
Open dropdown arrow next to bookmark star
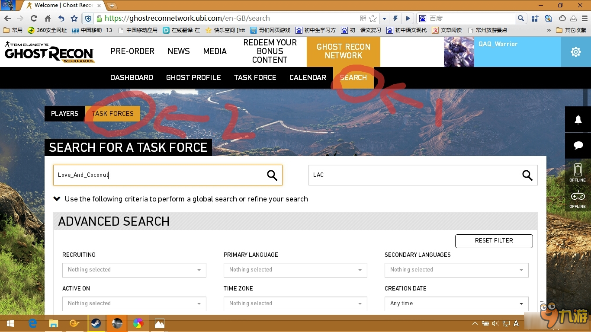pos(384,19)
